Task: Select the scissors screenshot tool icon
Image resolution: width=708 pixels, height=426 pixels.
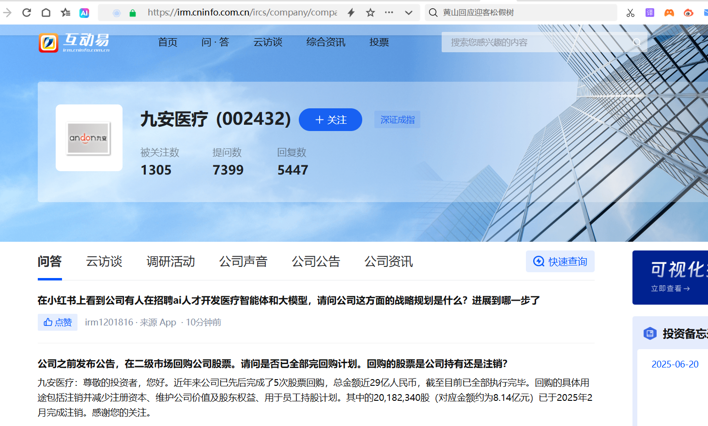Action: point(631,13)
